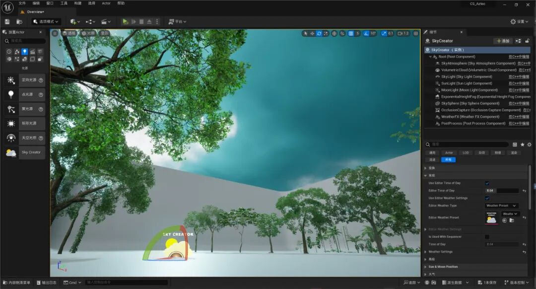Open the selection mode dropdown
This screenshot has width=536, height=289.
(46, 21)
